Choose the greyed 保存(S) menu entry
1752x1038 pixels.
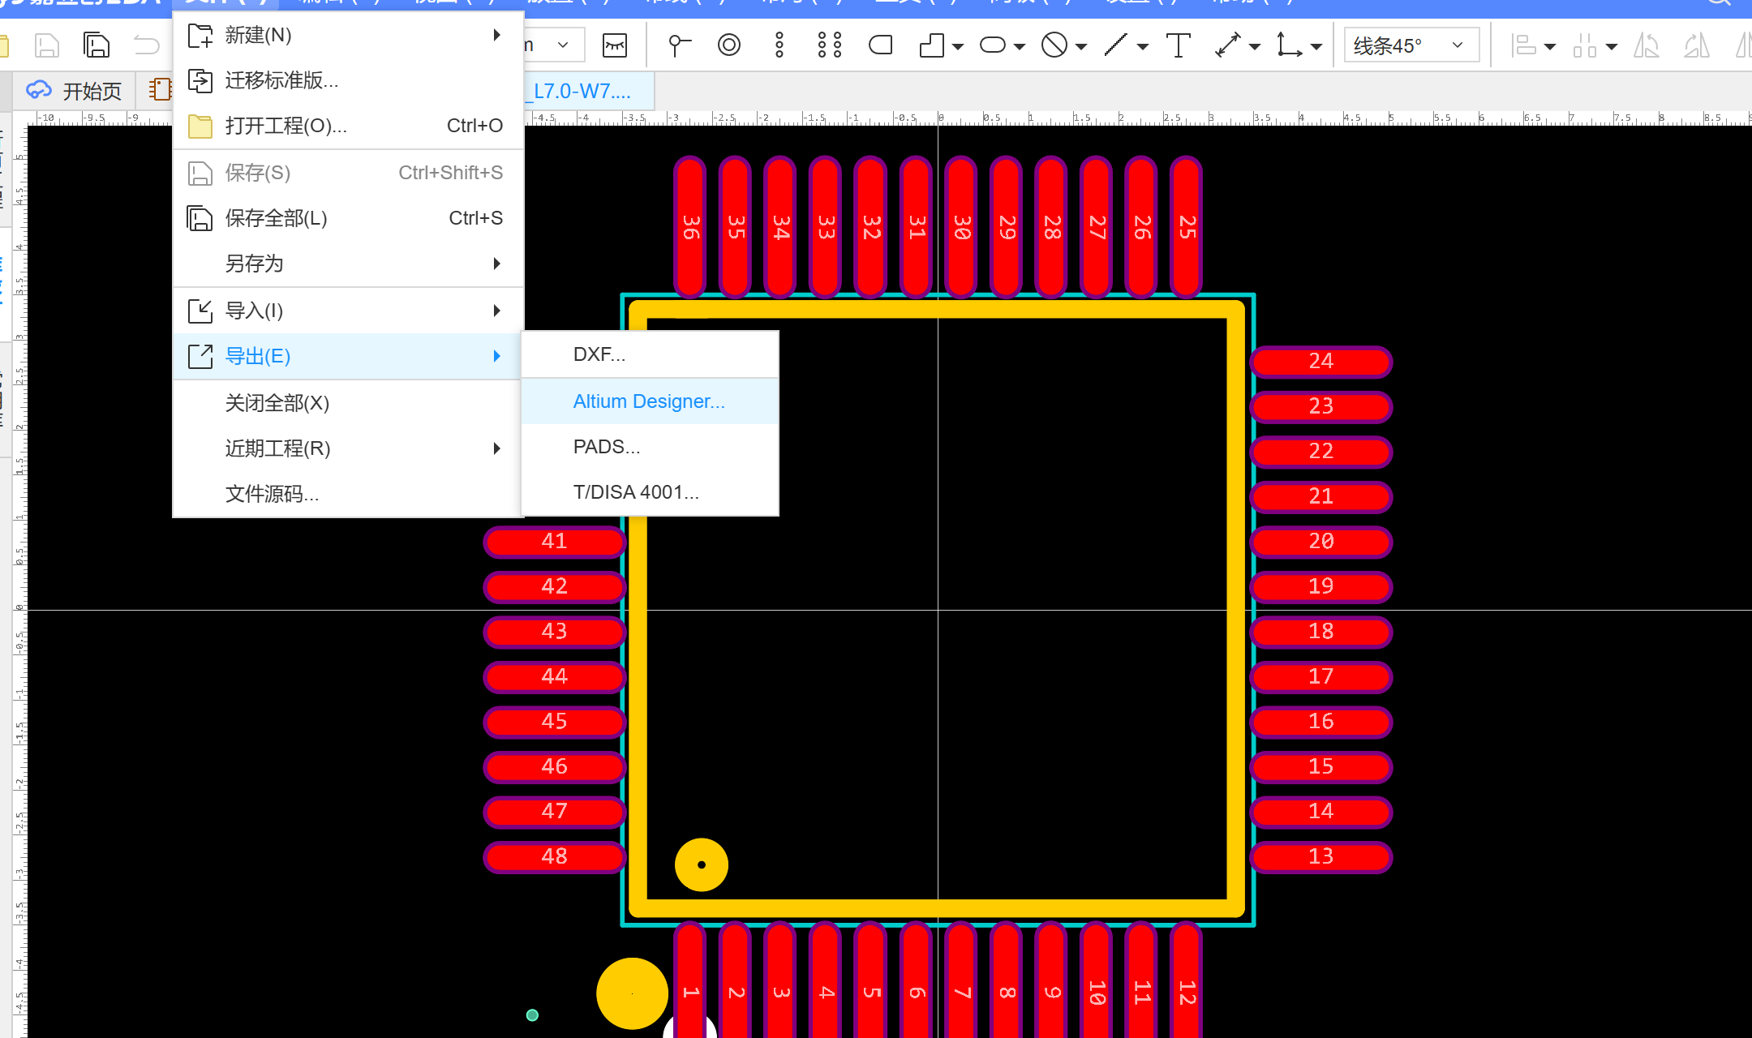(x=349, y=173)
